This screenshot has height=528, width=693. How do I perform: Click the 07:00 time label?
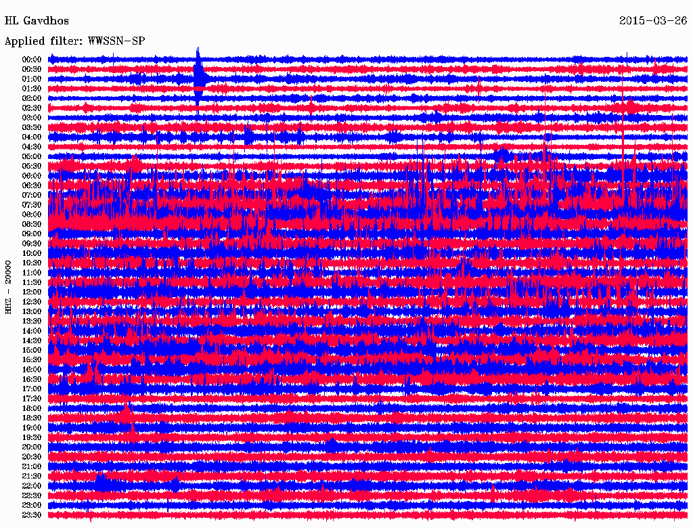pos(32,195)
